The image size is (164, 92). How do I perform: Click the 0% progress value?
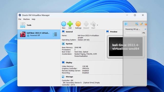click(144, 33)
